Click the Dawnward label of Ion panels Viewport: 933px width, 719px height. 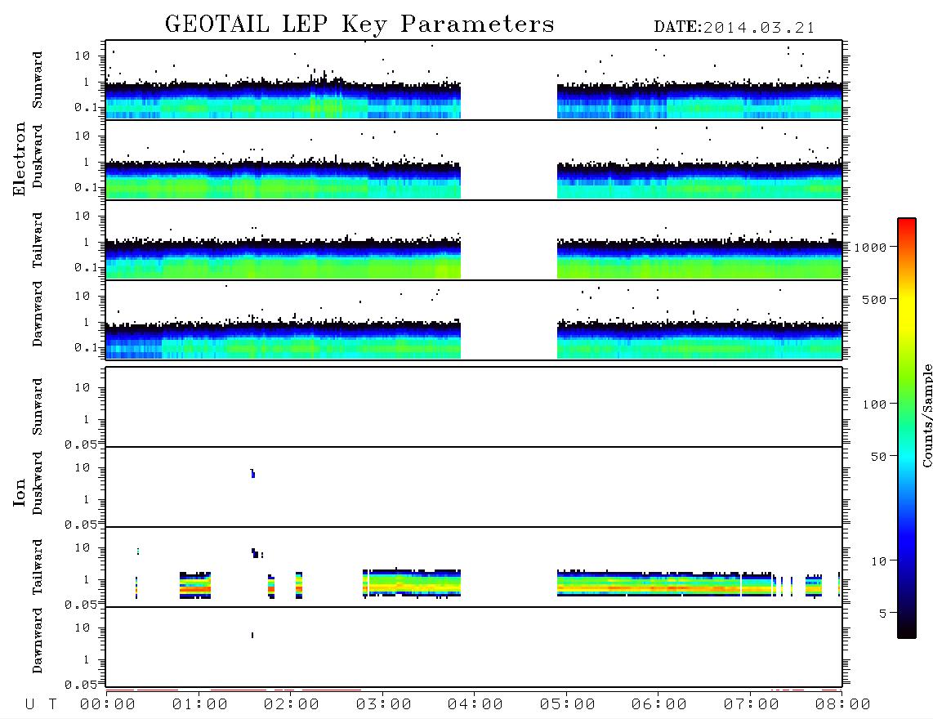pos(37,641)
